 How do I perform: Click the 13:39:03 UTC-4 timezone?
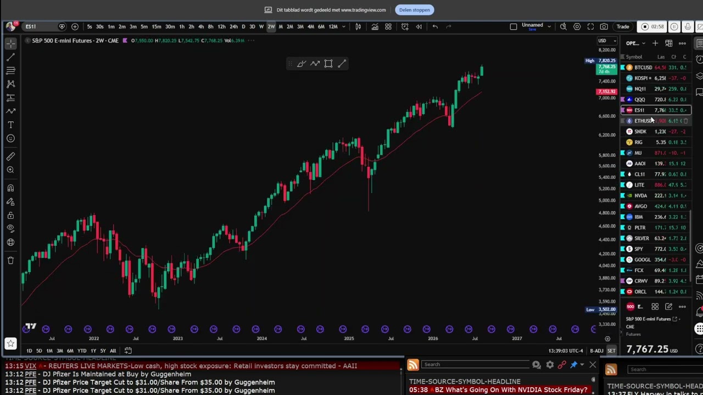566,351
